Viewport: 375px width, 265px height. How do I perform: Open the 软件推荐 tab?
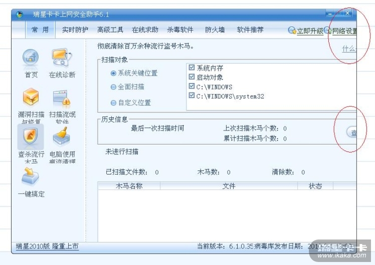pyautogui.click(x=250, y=30)
